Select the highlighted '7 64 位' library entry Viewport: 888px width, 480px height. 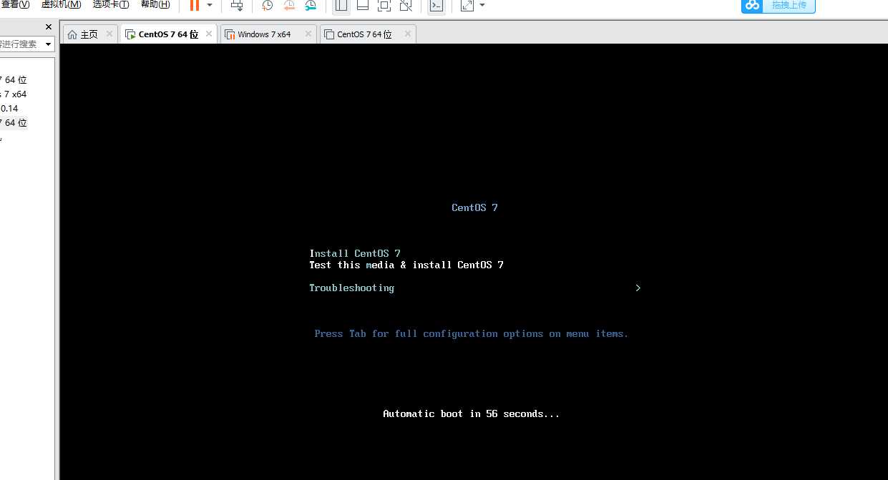(14, 123)
